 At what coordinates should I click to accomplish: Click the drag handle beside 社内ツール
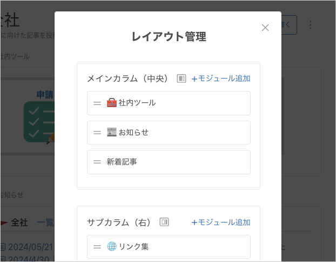click(97, 103)
